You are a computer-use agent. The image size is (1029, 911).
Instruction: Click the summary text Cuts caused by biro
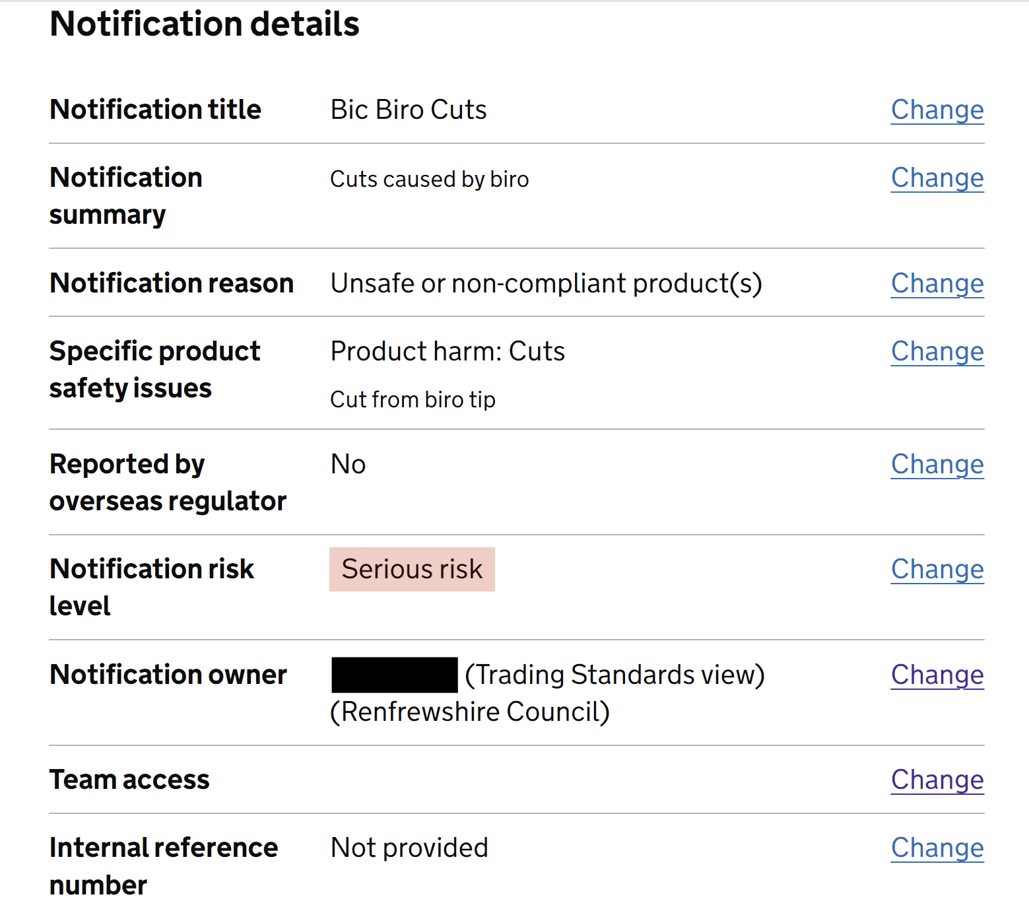[429, 178]
